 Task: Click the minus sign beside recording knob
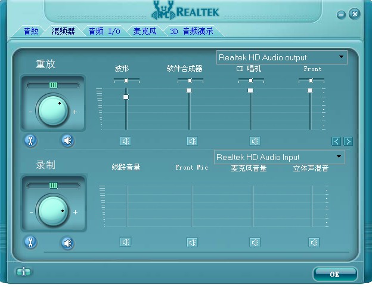coord(31,212)
